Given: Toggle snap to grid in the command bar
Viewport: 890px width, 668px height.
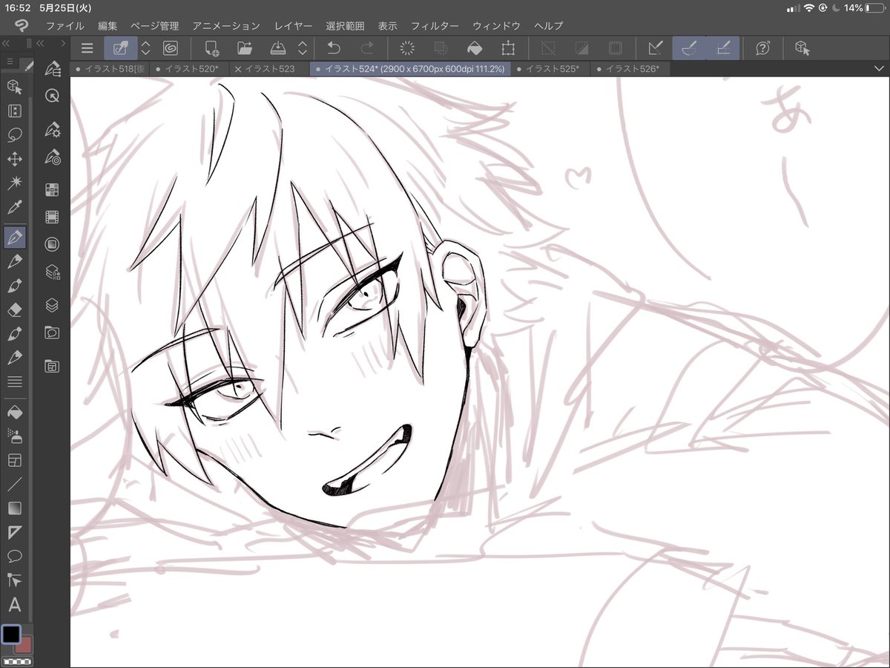Looking at the screenshot, I should [x=723, y=48].
